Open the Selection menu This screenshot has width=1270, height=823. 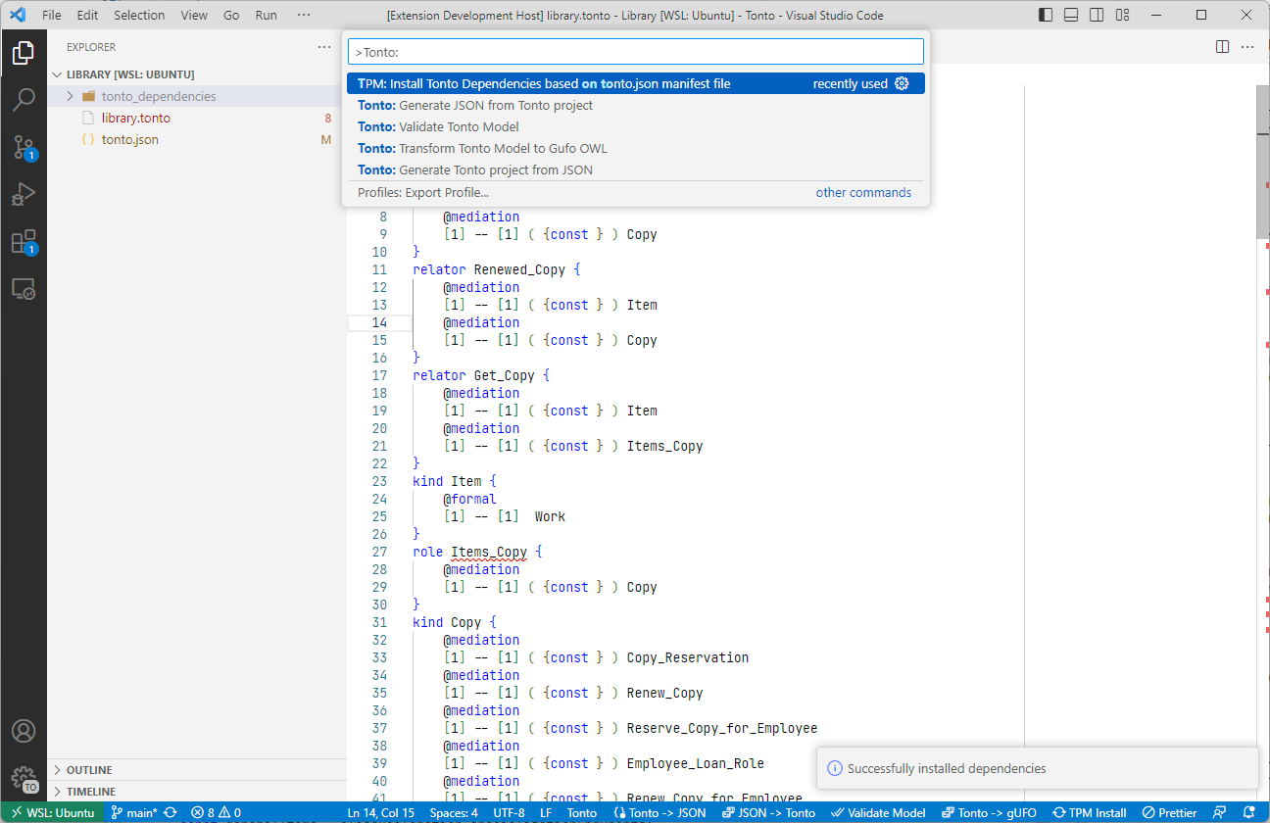click(139, 15)
